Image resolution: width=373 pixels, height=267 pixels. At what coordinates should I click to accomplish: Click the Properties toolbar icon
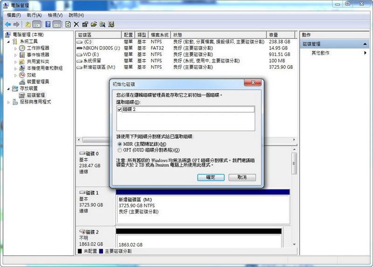coord(85,24)
